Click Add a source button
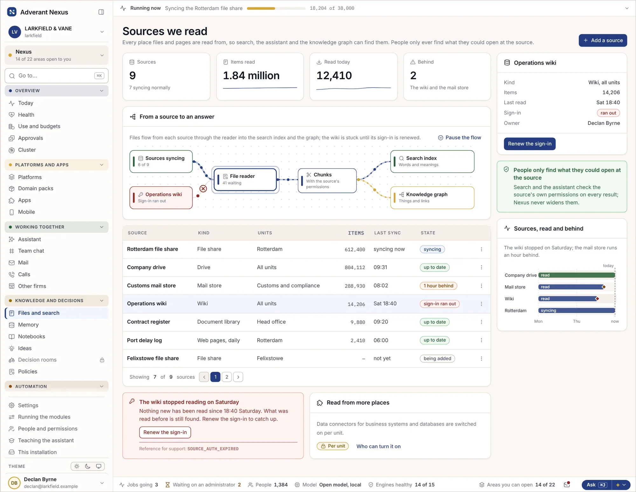636x492 pixels. pyautogui.click(x=603, y=40)
